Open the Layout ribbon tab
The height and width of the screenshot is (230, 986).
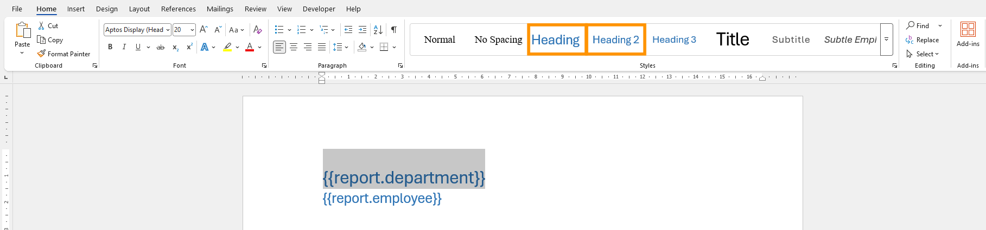pyautogui.click(x=139, y=9)
